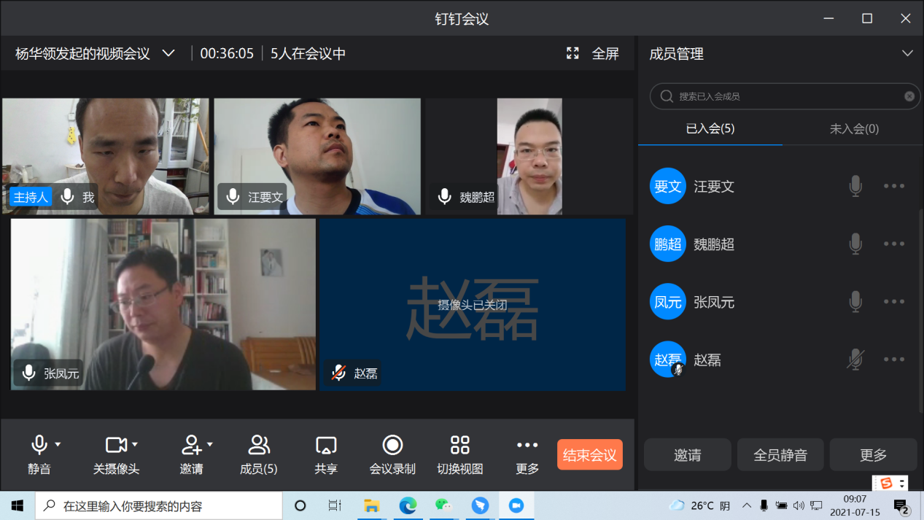Switch layout via 切换视图 grid icon
The height and width of the screenshot is (520, 924).
(x=460, y=444)
